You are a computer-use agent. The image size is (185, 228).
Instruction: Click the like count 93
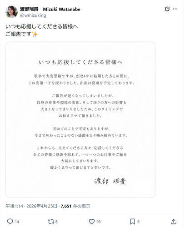click(99, 222)
